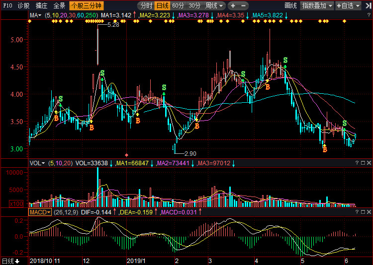
Task: Select the 30分 period
Action: [x=194, y=6]
